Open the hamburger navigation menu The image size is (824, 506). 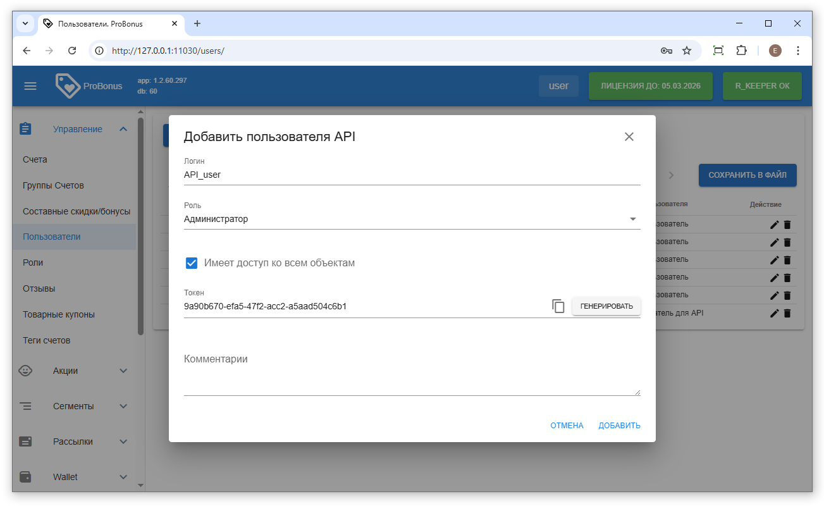[30, 86]
